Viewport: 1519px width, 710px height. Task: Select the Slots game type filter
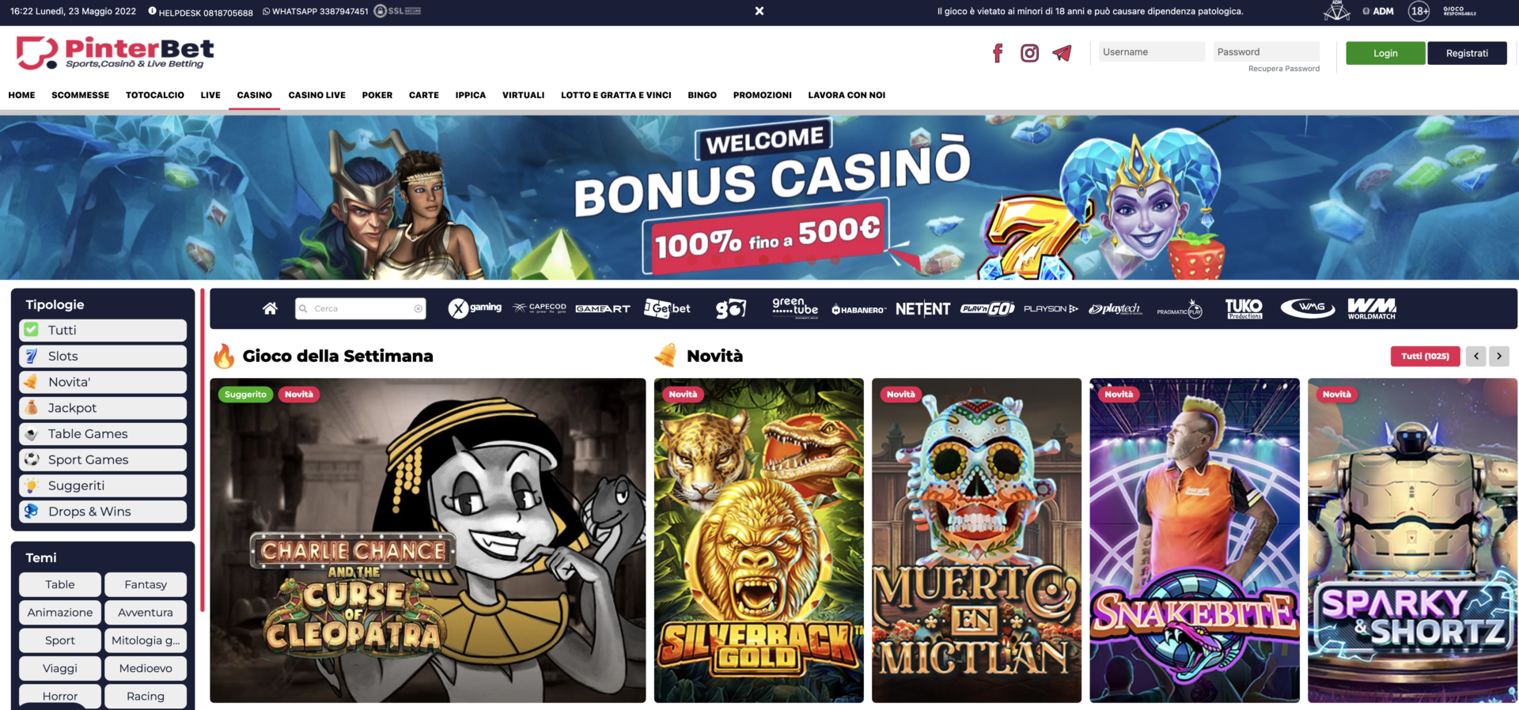(x=103, y=356)
